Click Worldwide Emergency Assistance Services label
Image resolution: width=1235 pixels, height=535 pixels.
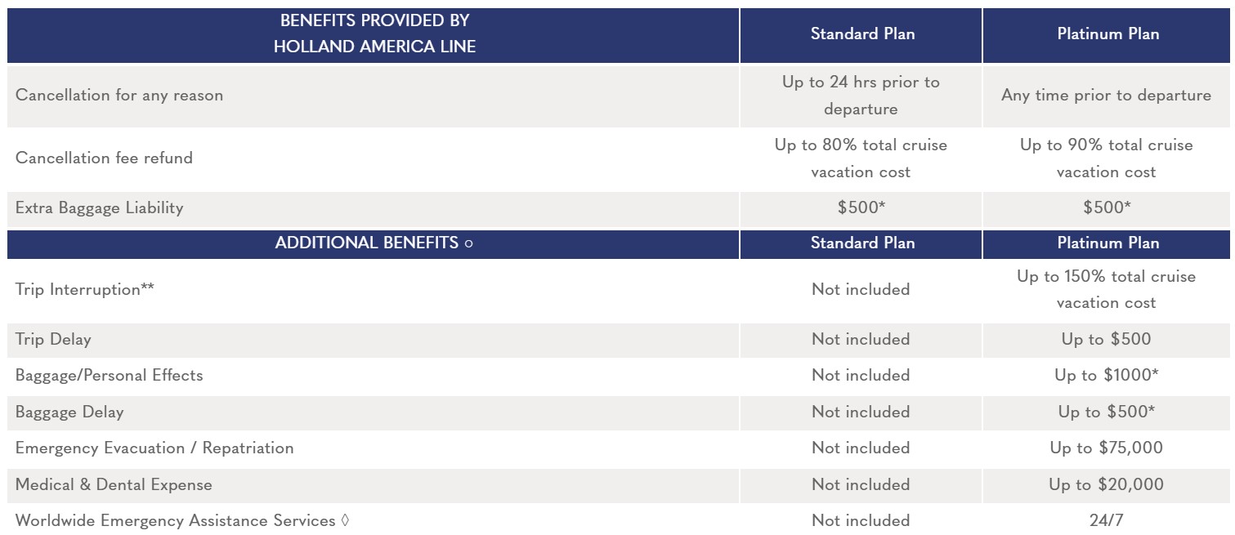pos(182,521)
